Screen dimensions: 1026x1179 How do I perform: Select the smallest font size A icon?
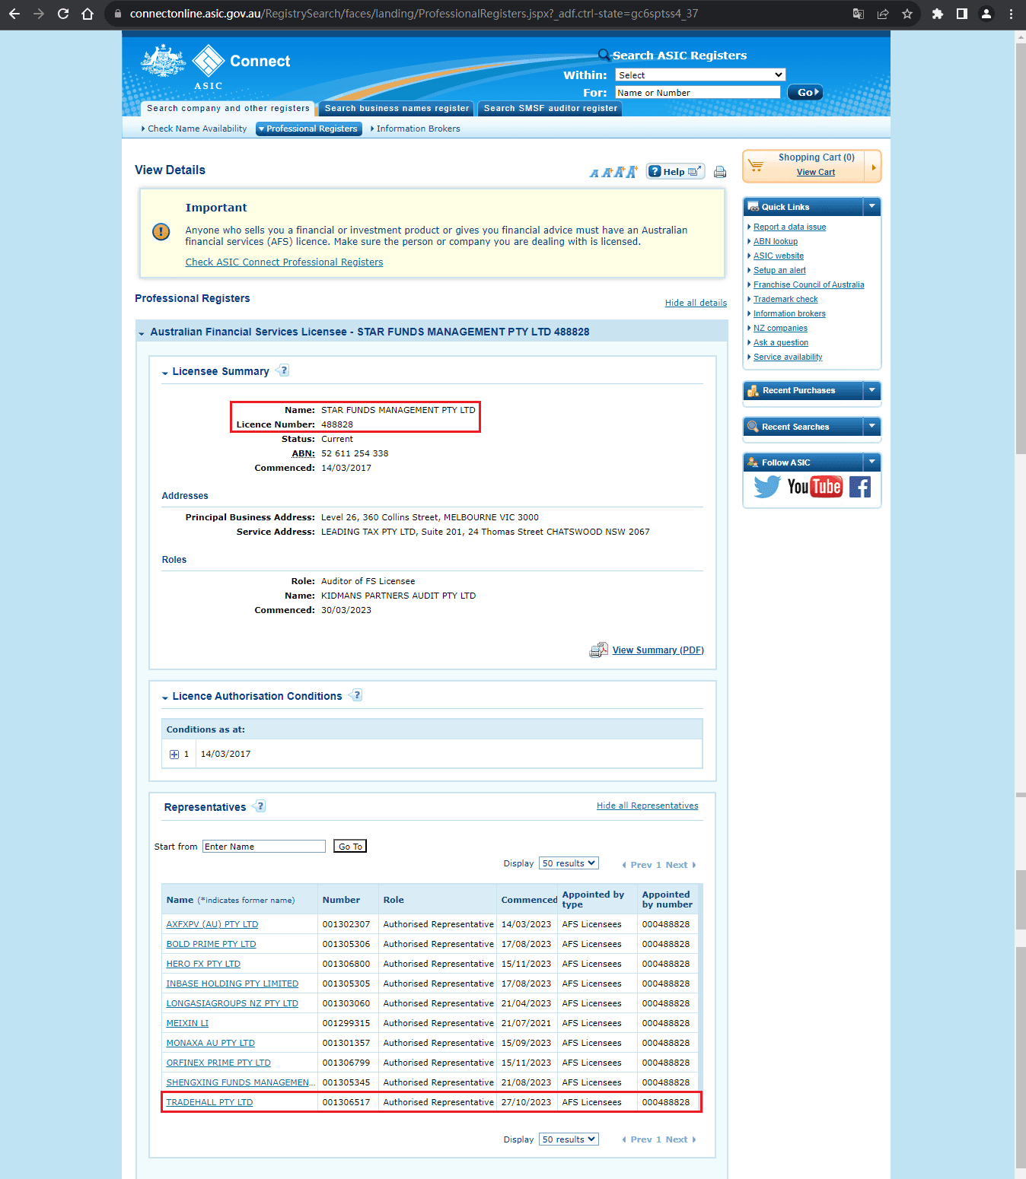tap(594, 173)
